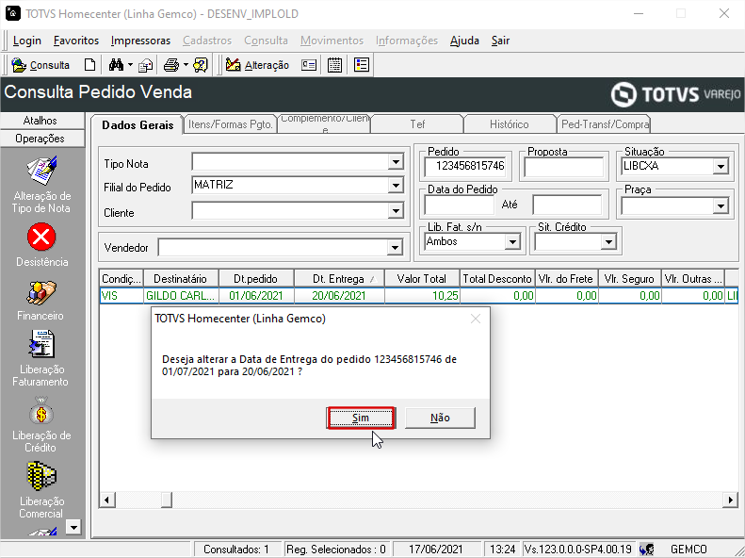This screenshot has height=558, width=745.
Task: Click the binoculars search icon
Action: point(116,65)
